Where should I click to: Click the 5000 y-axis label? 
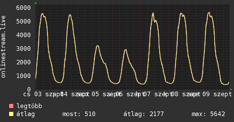(x=24, y=21)
